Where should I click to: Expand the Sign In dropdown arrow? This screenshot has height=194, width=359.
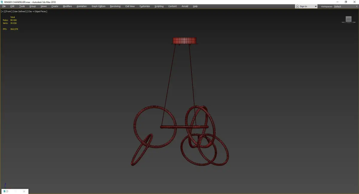pyautogui.click(x=316, y=6)
